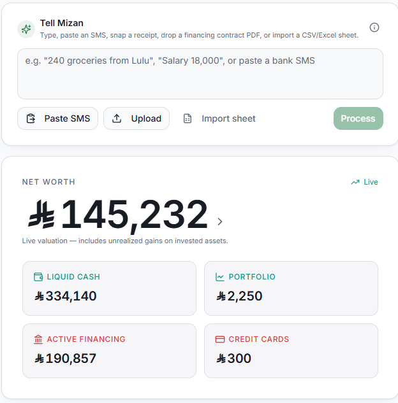This screenshot has width=398, height=403.
Task: Click the clipboard icon in Paste SMS
Action: (31, 118)
